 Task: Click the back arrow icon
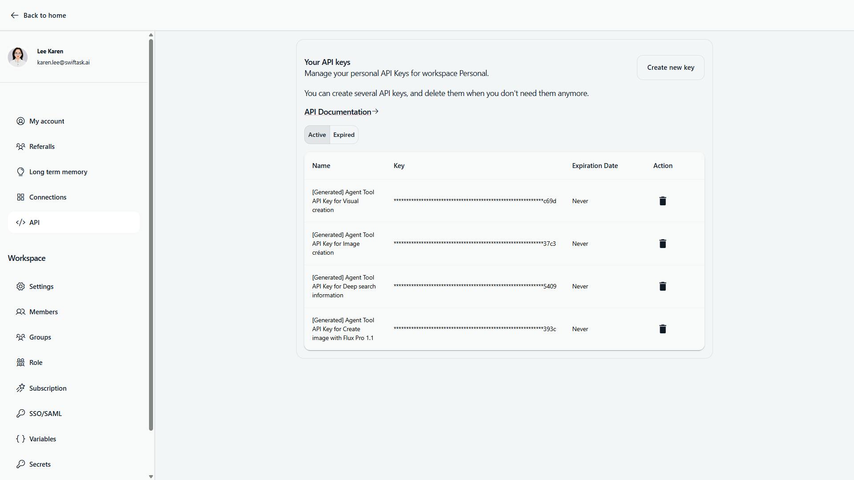[14, 16]
